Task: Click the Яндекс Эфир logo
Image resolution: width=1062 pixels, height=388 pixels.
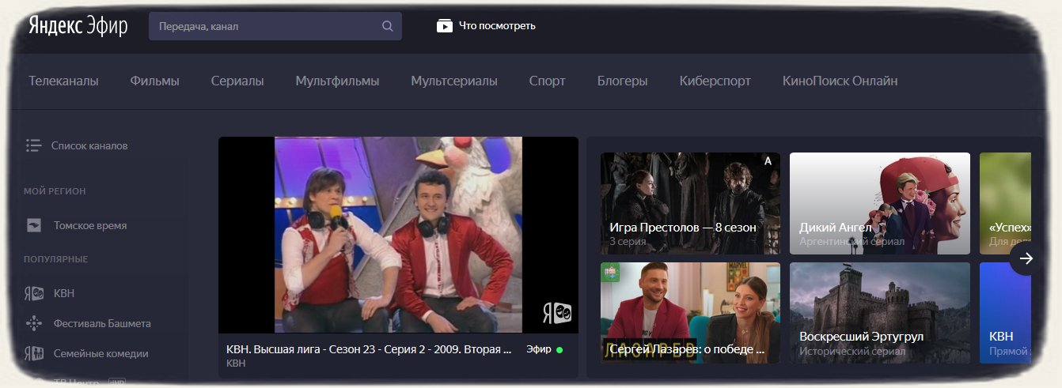Action: (78, 26)
